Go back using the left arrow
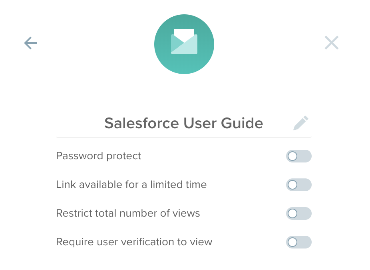This screenshot has width=370, height=270. pos(30,43)
